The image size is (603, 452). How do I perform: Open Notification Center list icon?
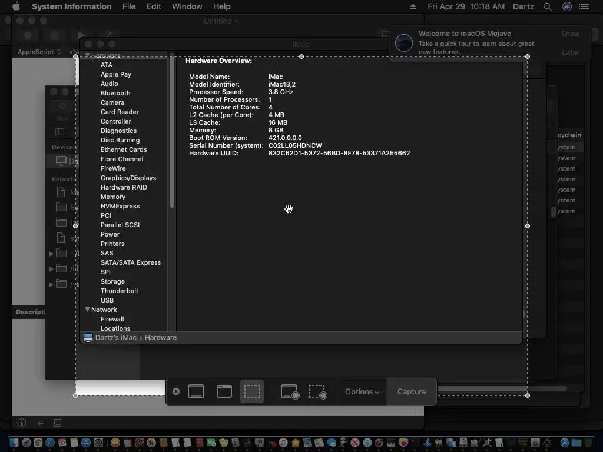[584, 6]
